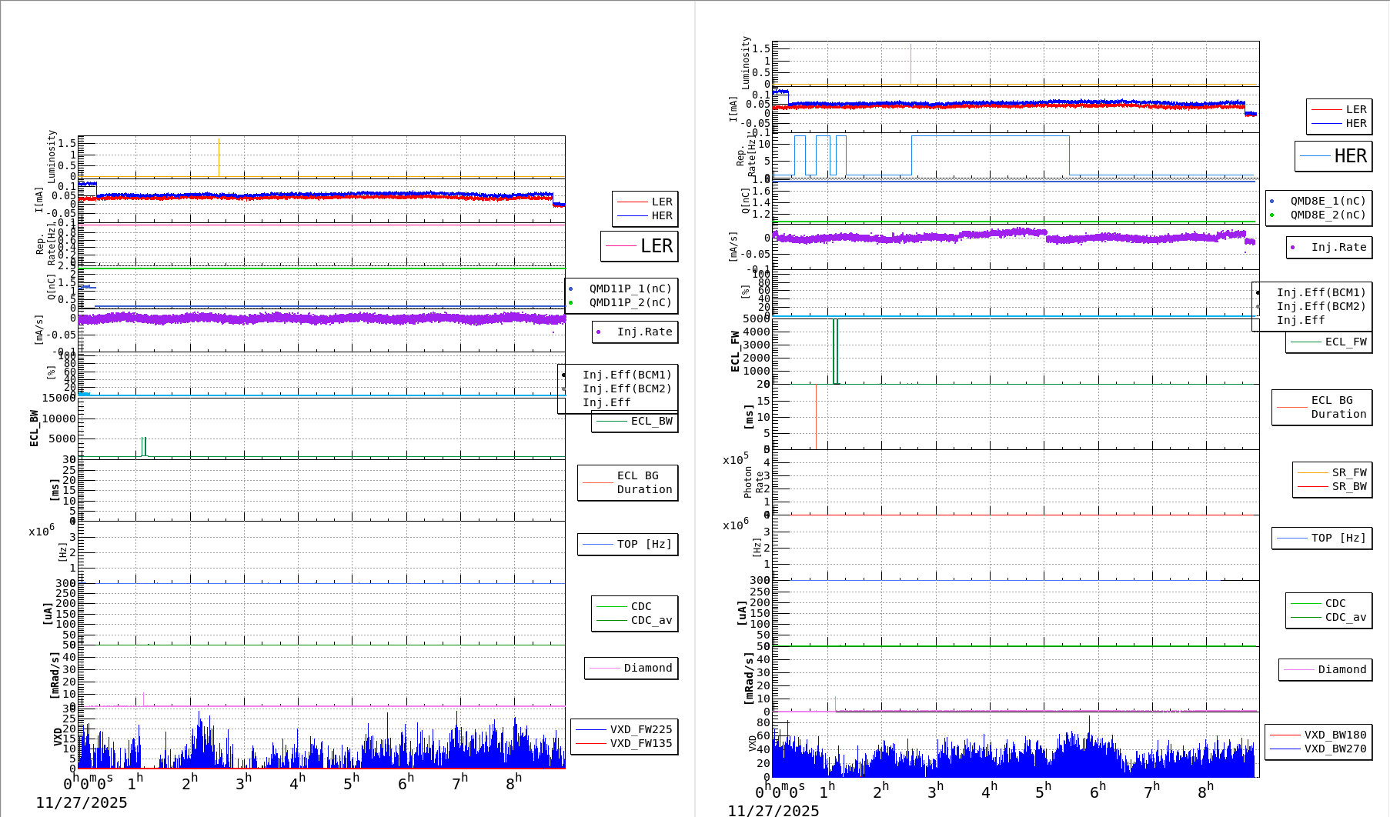The height and width of the screenshot is (817, 1390).
Task: Expand the Inj.Eff(BCM1) legend box
Action: pos(627,376)
